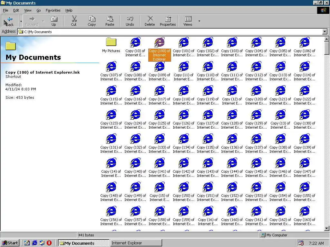Click the 7:22 AM taskbar clock
This screenshot has width=330, height=247.
[x=316, y=243]
